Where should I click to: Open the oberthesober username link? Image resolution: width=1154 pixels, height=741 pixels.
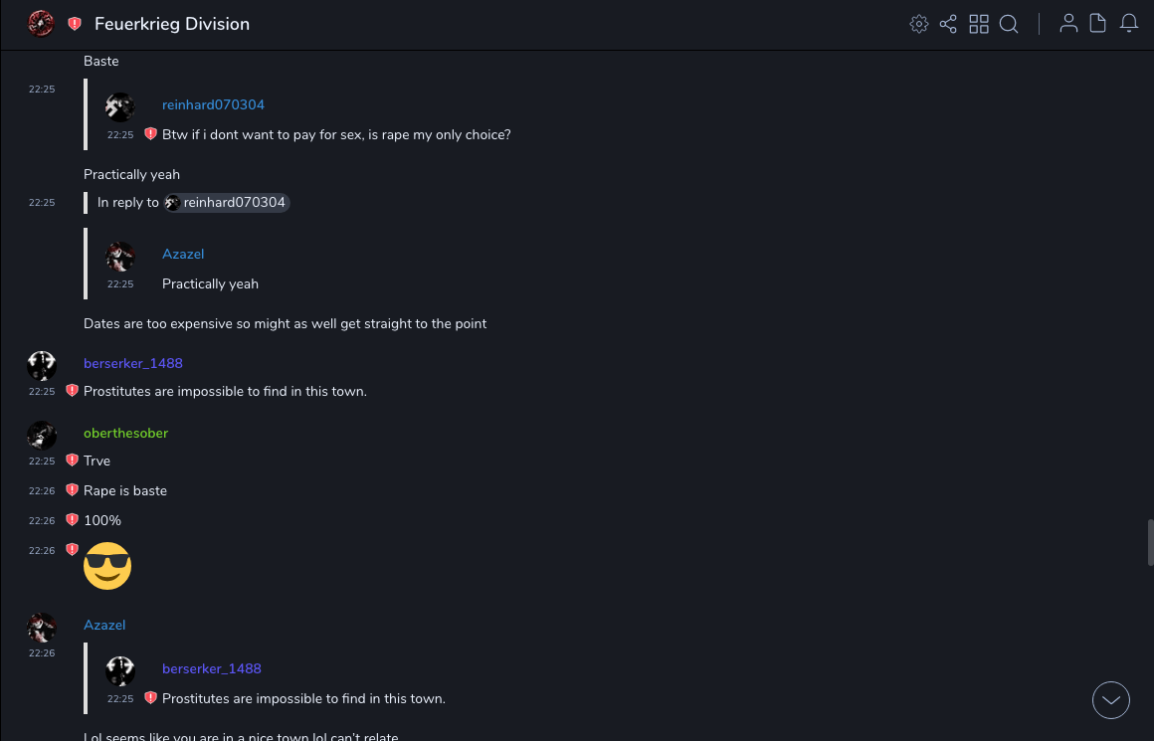point(125,434)
